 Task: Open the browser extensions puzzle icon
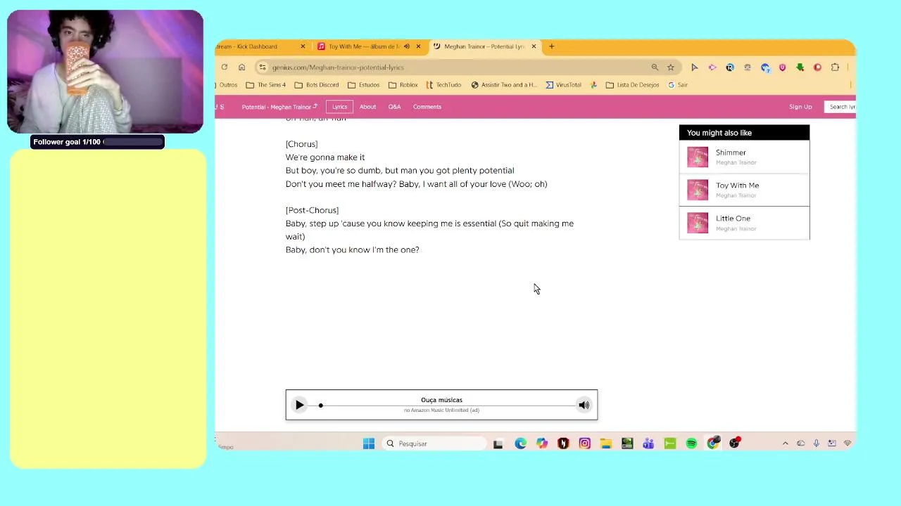coord(835,67)
